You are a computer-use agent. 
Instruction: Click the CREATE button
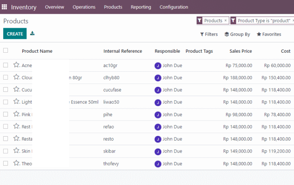point(15,34)
